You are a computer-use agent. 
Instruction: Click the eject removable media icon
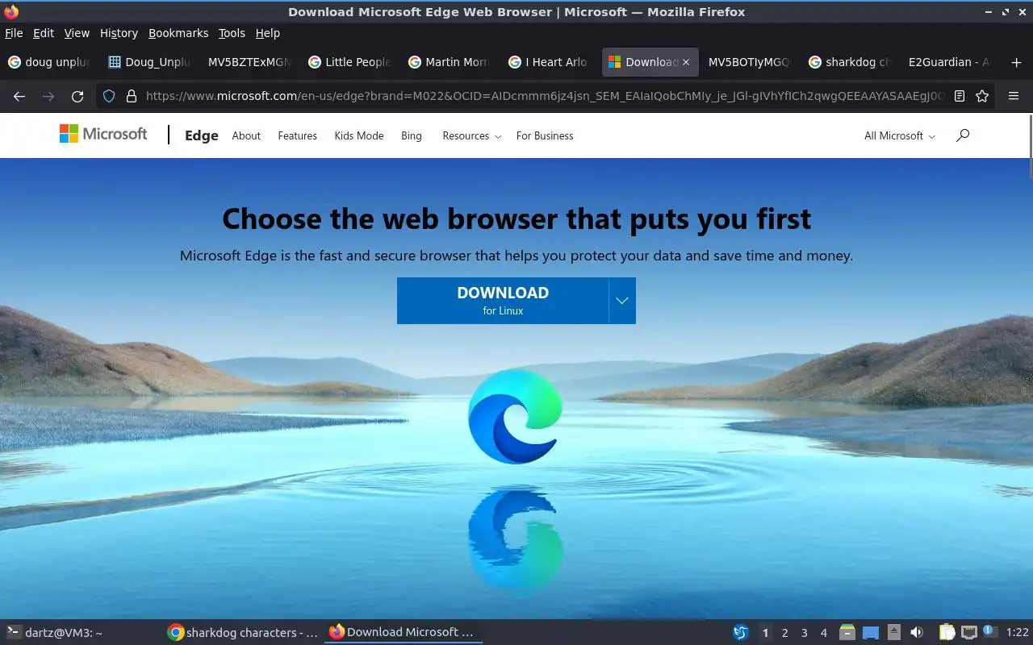tap(893, 633)
